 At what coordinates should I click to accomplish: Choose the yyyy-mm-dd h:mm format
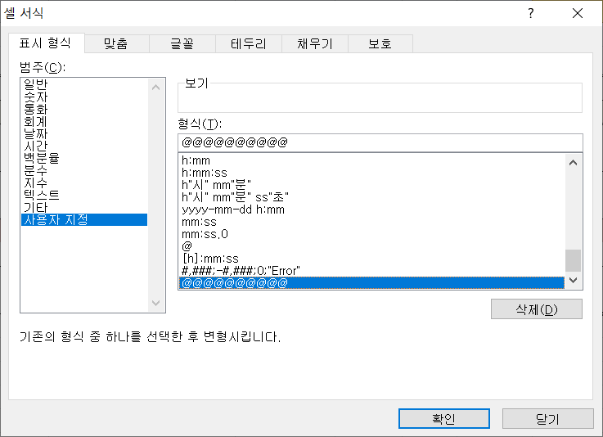(x=372, y=209)
